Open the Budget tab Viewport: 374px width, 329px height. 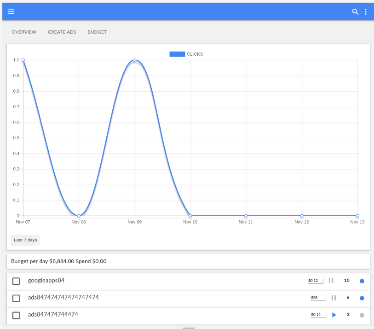(97, 32)
